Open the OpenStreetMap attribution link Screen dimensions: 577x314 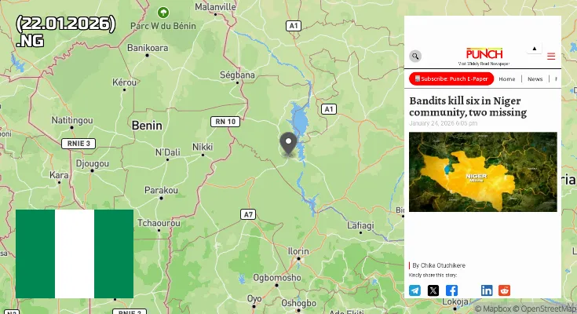(545, 309)
